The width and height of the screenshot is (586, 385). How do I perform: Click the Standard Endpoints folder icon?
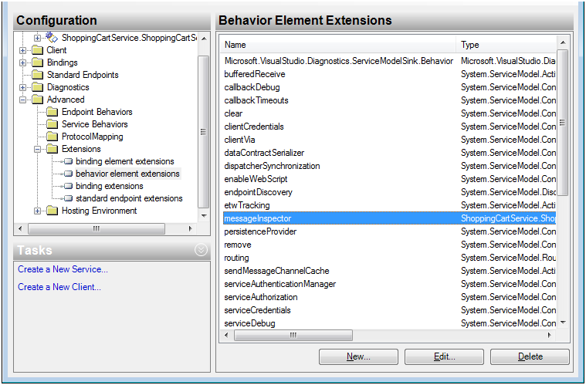[37, 75]
